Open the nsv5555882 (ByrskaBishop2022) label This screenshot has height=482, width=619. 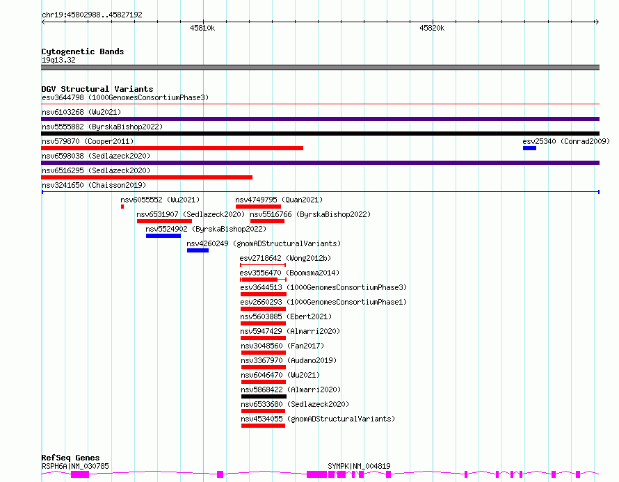click(102, 127)
